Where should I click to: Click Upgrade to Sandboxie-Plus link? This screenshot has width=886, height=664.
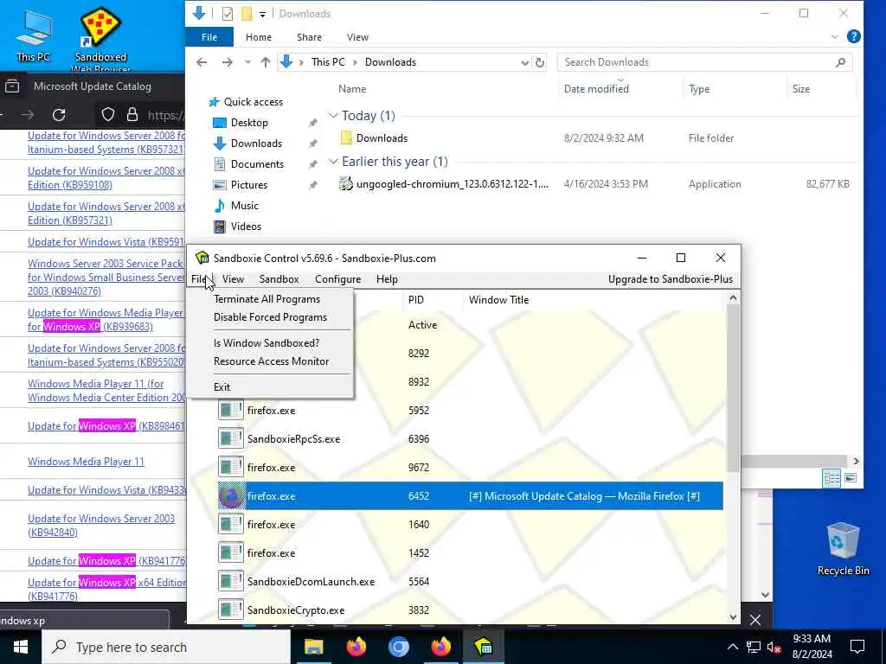coord(671,279)
